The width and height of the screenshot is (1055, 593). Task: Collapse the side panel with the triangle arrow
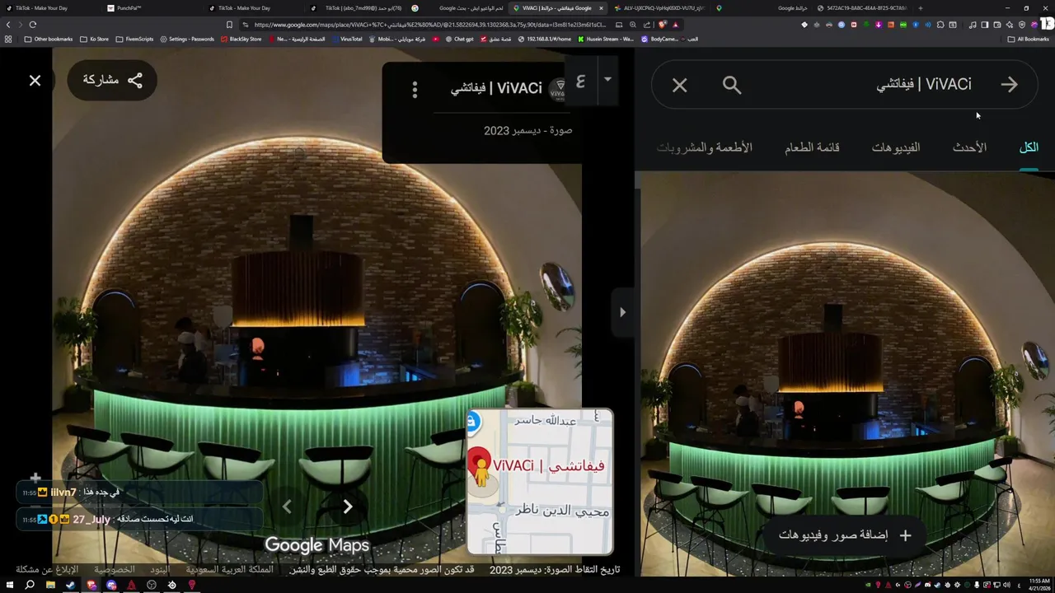622,312
